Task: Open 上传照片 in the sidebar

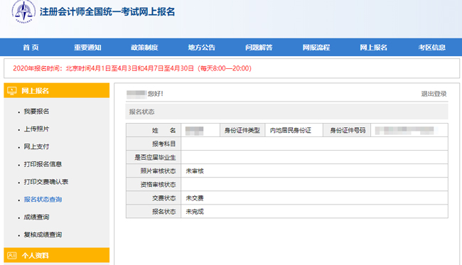Action: coord(36,129)
